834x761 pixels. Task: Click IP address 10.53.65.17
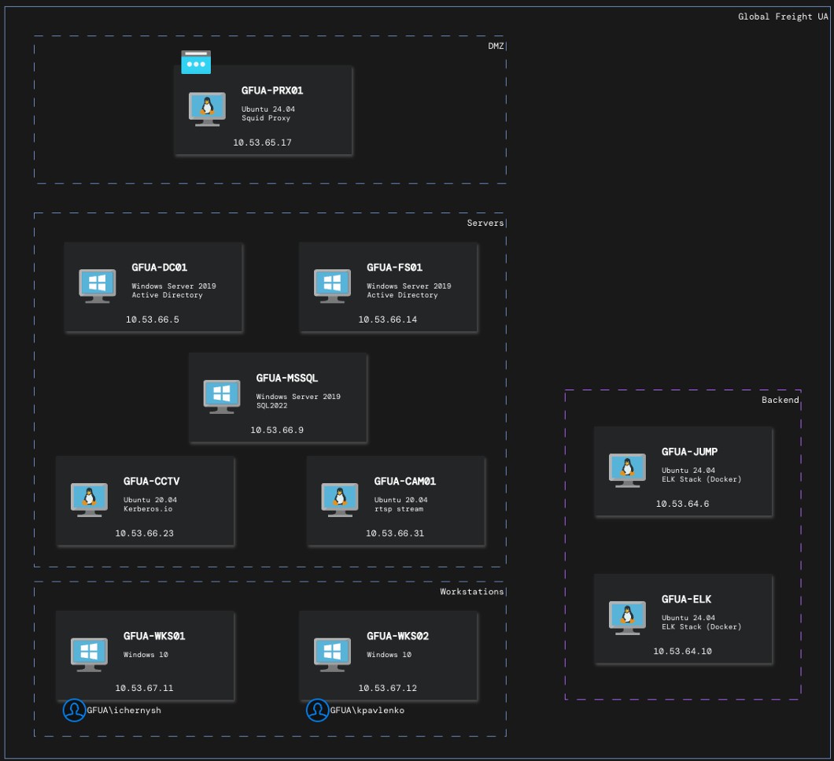(262, 142)
